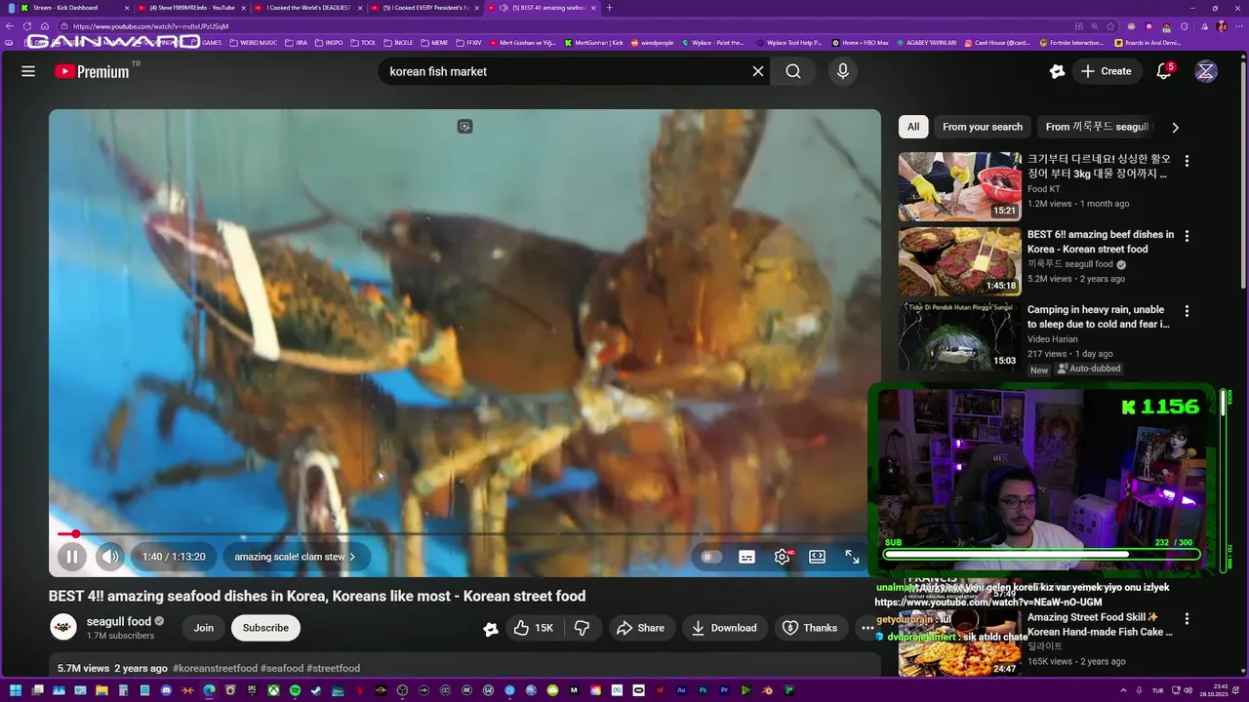This screenshot has height=702, width=1249.
Task: Open Discord from the taskbar
Action: [x=166, y=690]
